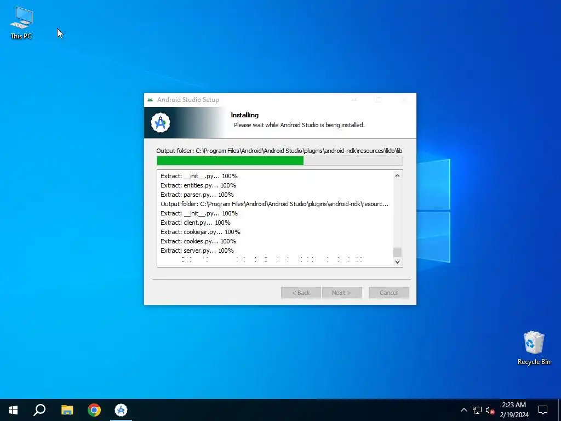The width and height of the screenshot is (561, 421).
Task: Select the 'Extract: cookiejar.py... 100%' log line
Action: [x=201, y=232]
